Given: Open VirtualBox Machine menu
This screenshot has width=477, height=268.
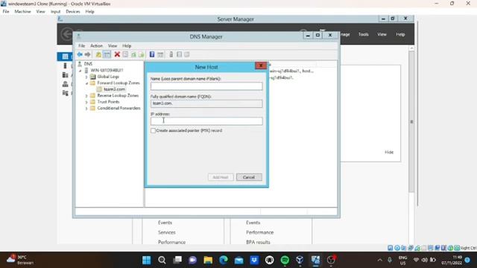Looking at the screenshot, I should tap(22, 12).
